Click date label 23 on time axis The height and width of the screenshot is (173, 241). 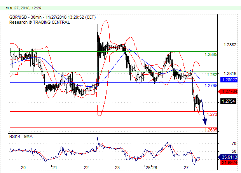(117, 168)
